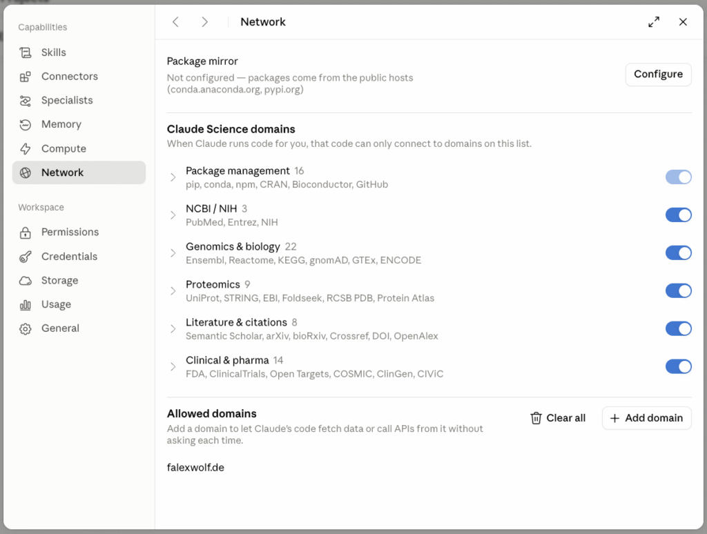Click the Connectors blocks icon
The height and width of the screenshot is (534, 707).
click(26, 77)
